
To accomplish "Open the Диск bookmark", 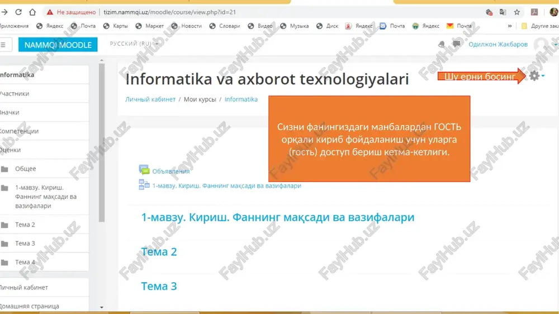I will (x=327, y=26).
